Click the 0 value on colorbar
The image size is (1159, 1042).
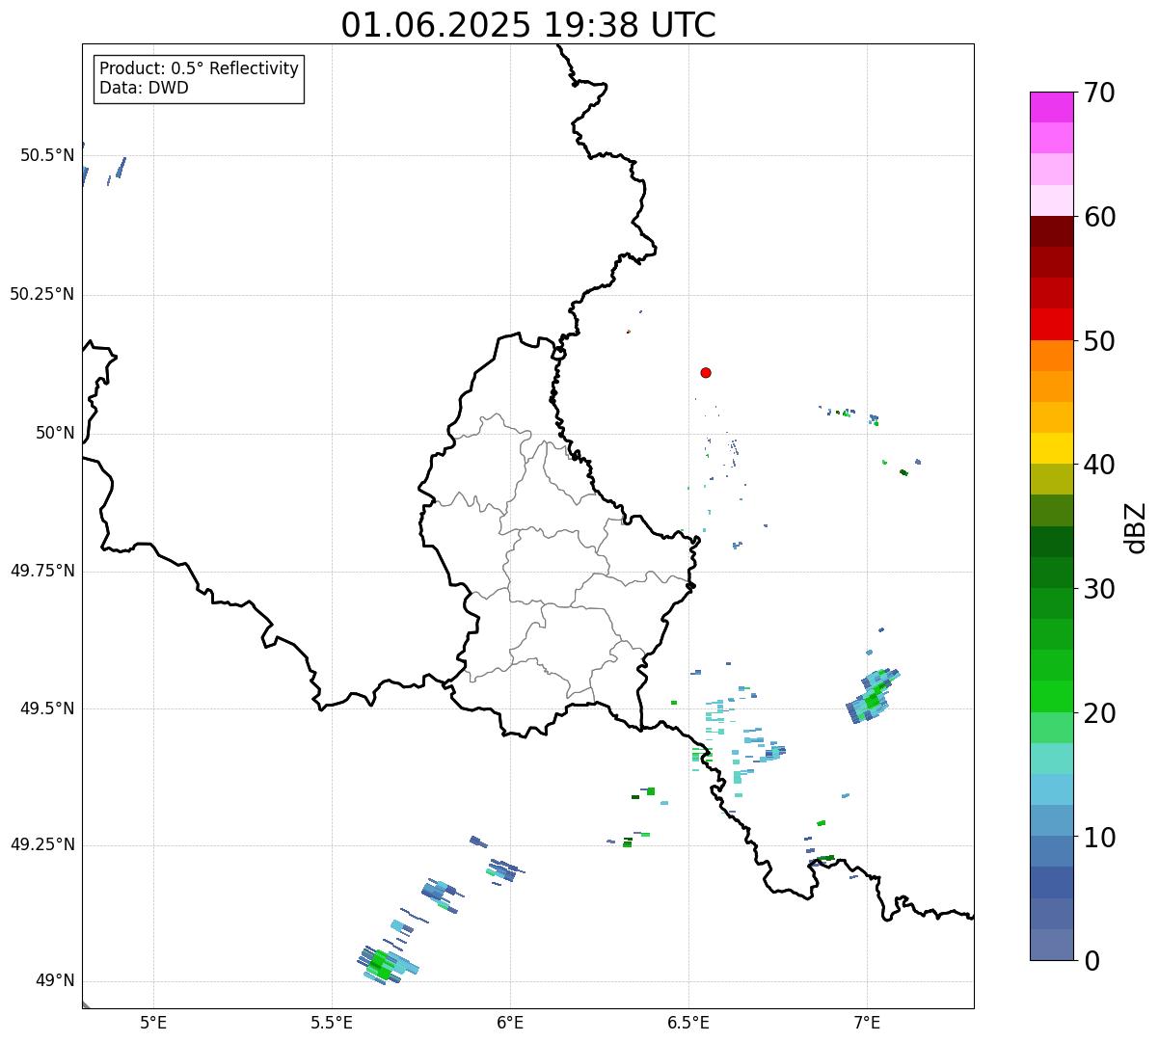pyautogui.click(x=1091, y=961)
